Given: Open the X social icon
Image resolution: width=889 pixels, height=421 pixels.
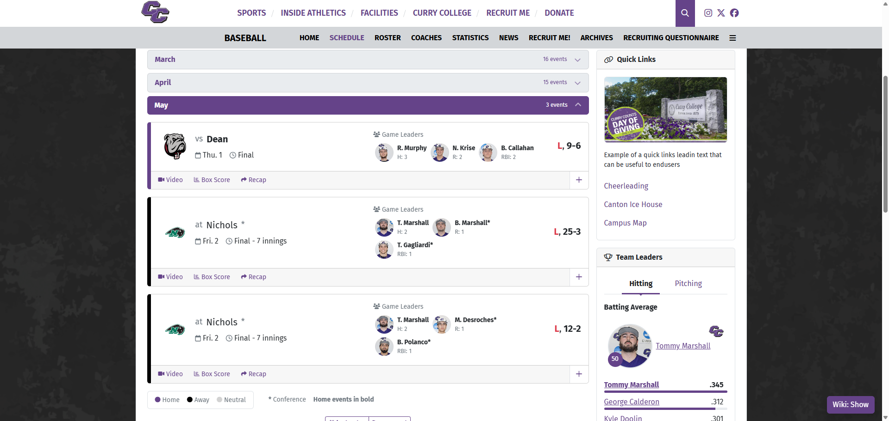Looking at the screenshot, I should pos(721,13).
